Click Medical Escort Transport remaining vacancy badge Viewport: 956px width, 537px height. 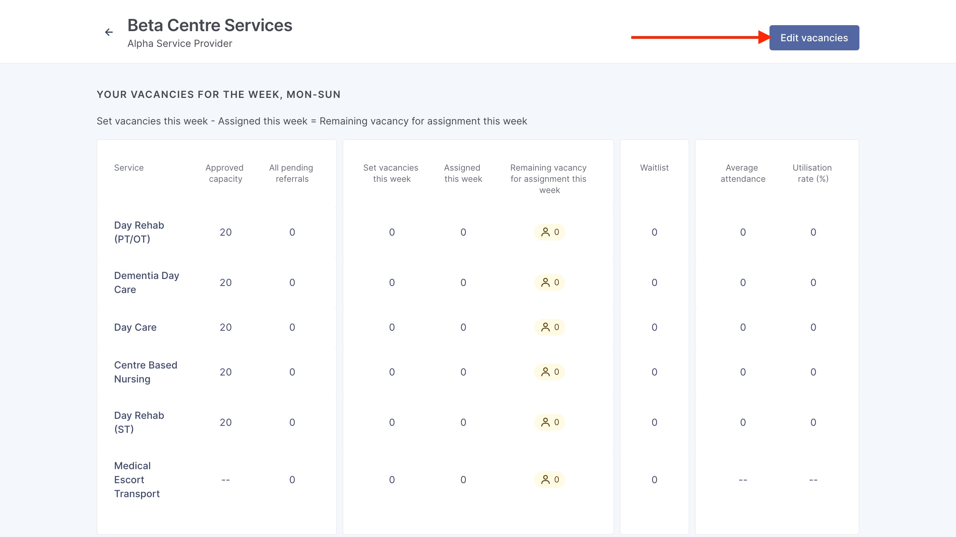click(549, 480)
